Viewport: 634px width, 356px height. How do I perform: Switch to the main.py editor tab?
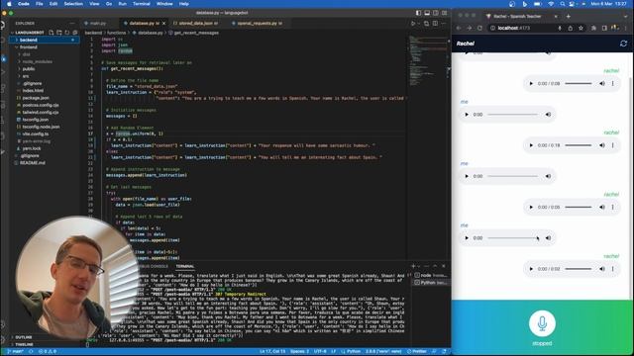click(98, 24)
